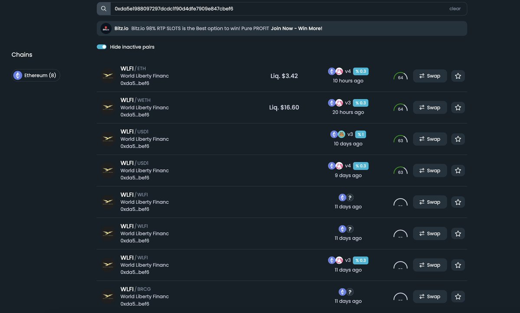Click the %0.3 fee badge in WLFI/WLFI v3 row
The width and height of the screenshot is (520, 313).
(x=360, y=260)
